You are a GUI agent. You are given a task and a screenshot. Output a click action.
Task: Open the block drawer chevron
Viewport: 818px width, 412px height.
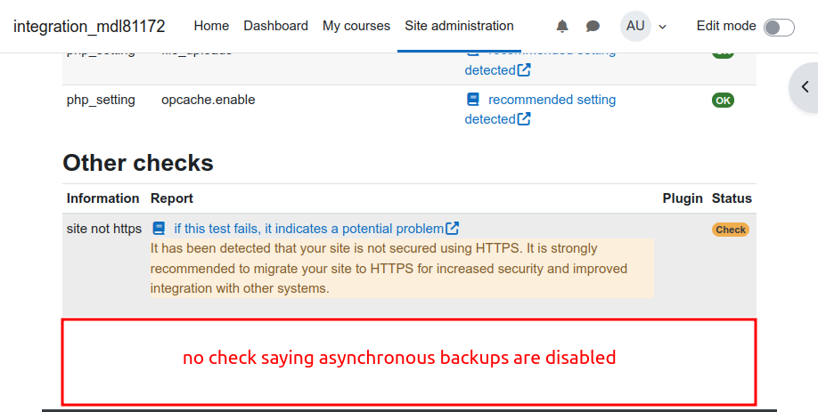(x=805, y=87)
